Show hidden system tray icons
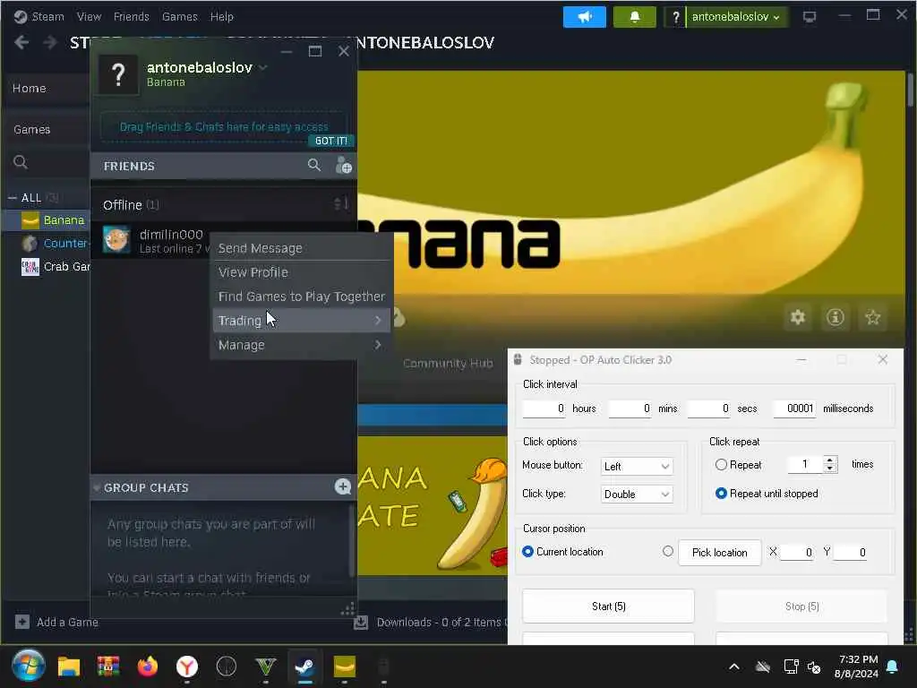Image resolution: width=917 pixels, height=688 pixels. point(734,666)
